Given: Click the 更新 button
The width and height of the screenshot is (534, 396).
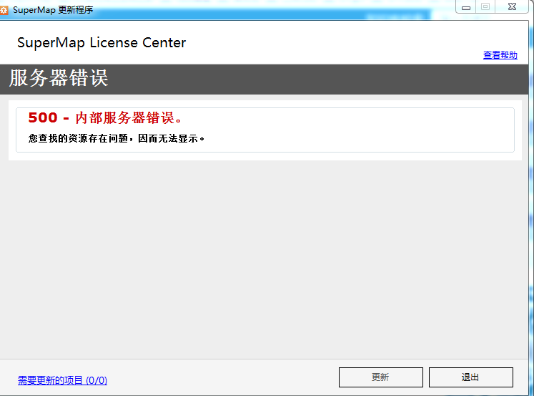Looking at the screenshot, I should point(381,377).
